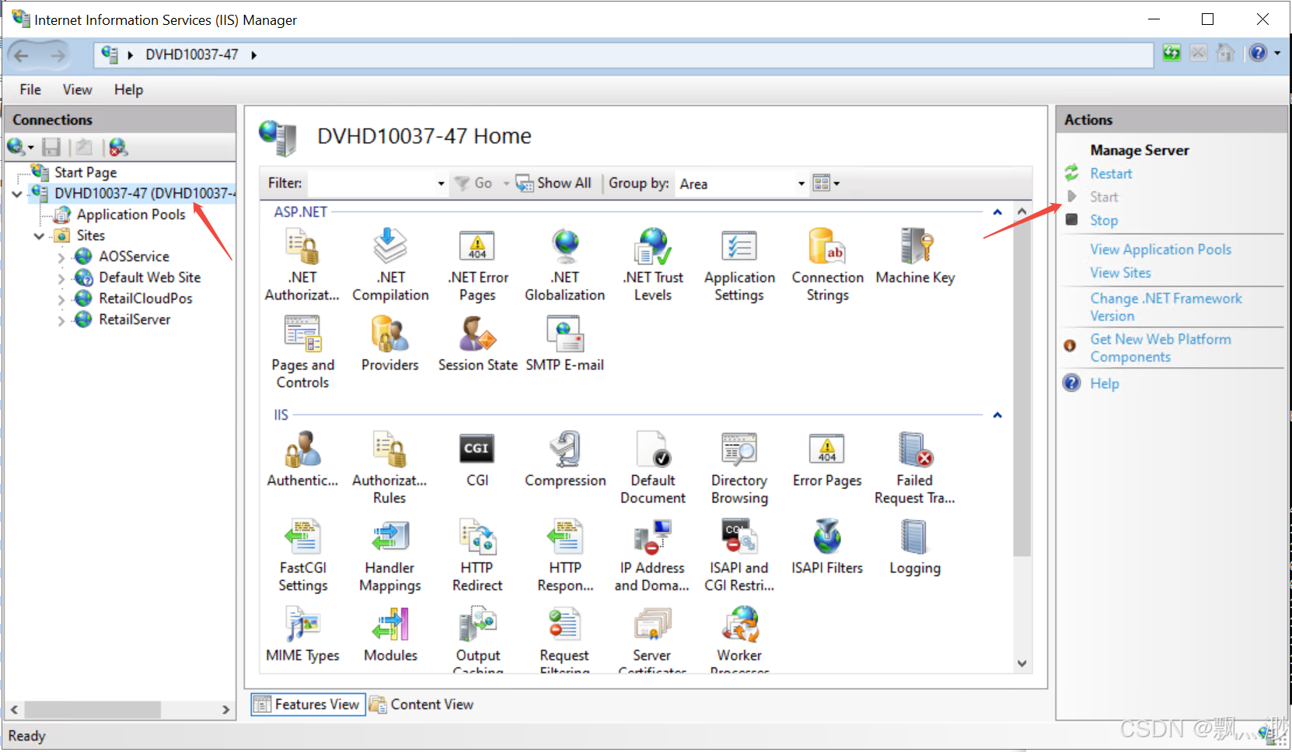Open .NET Authorization Rules feature
1292x752 pixels.
(x=302, y=265)
